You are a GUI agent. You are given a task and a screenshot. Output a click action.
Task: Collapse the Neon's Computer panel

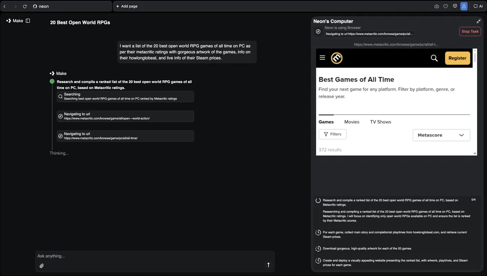[x=478, y=22]
